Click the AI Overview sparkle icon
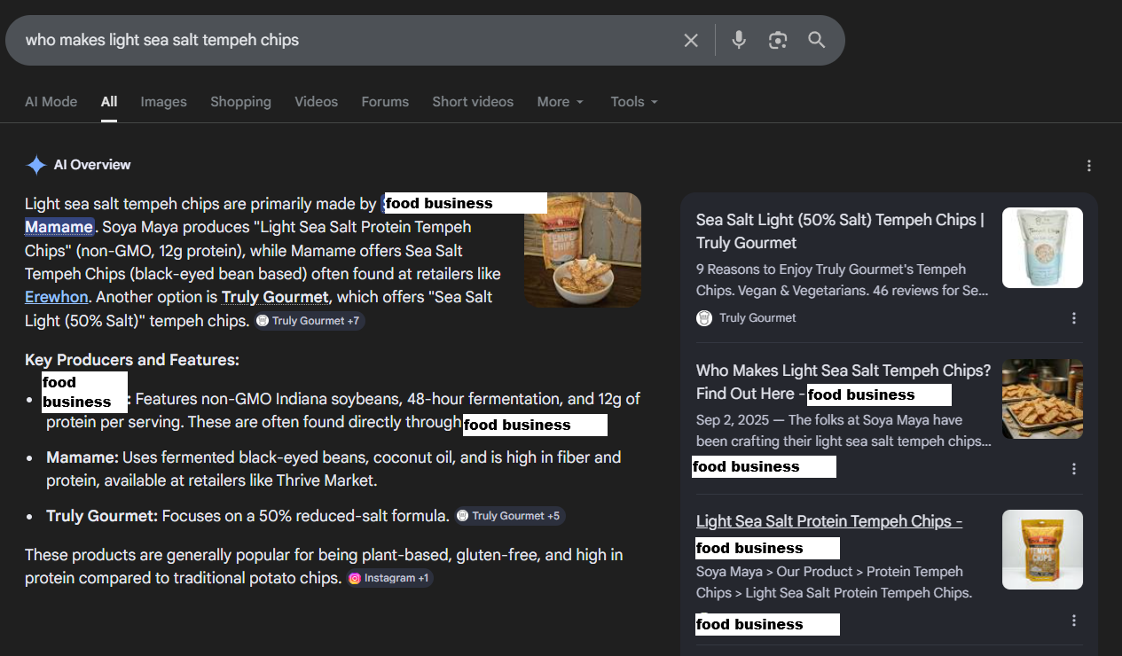Screen dimensions: 1122x656 36,165
